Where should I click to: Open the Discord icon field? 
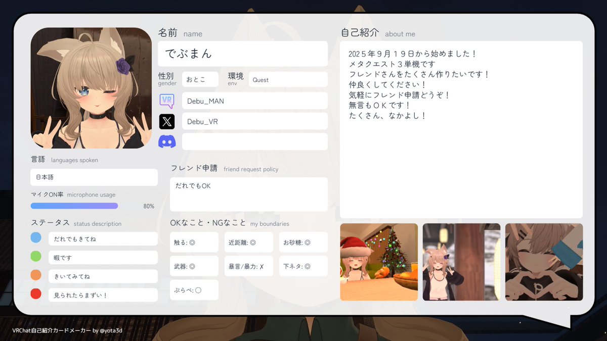(x=167, y=141)
